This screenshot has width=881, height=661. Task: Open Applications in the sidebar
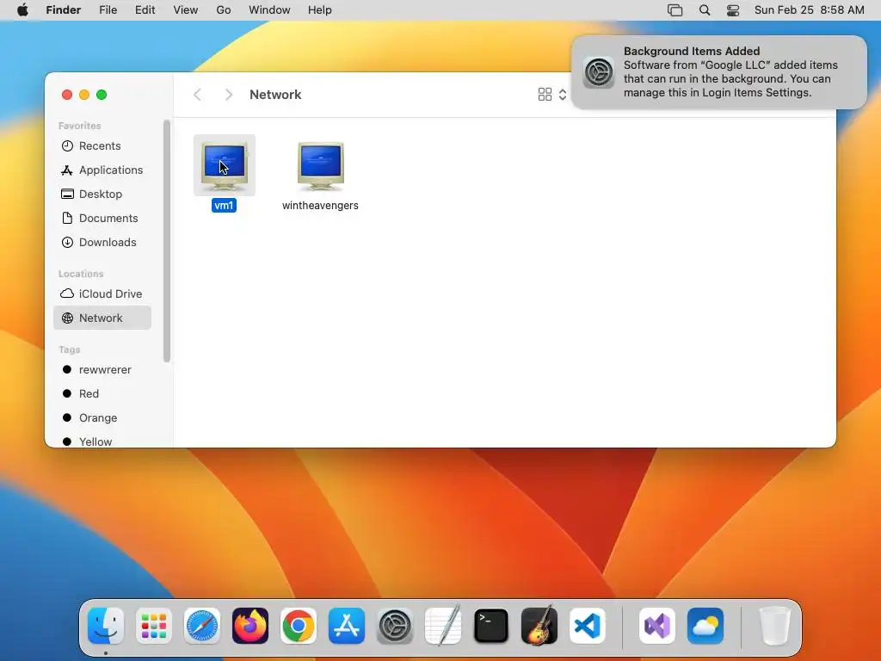tap(102, 170)
